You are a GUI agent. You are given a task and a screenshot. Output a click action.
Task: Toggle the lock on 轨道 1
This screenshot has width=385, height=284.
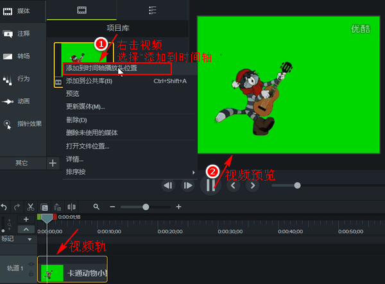click(x=31, y=274)
